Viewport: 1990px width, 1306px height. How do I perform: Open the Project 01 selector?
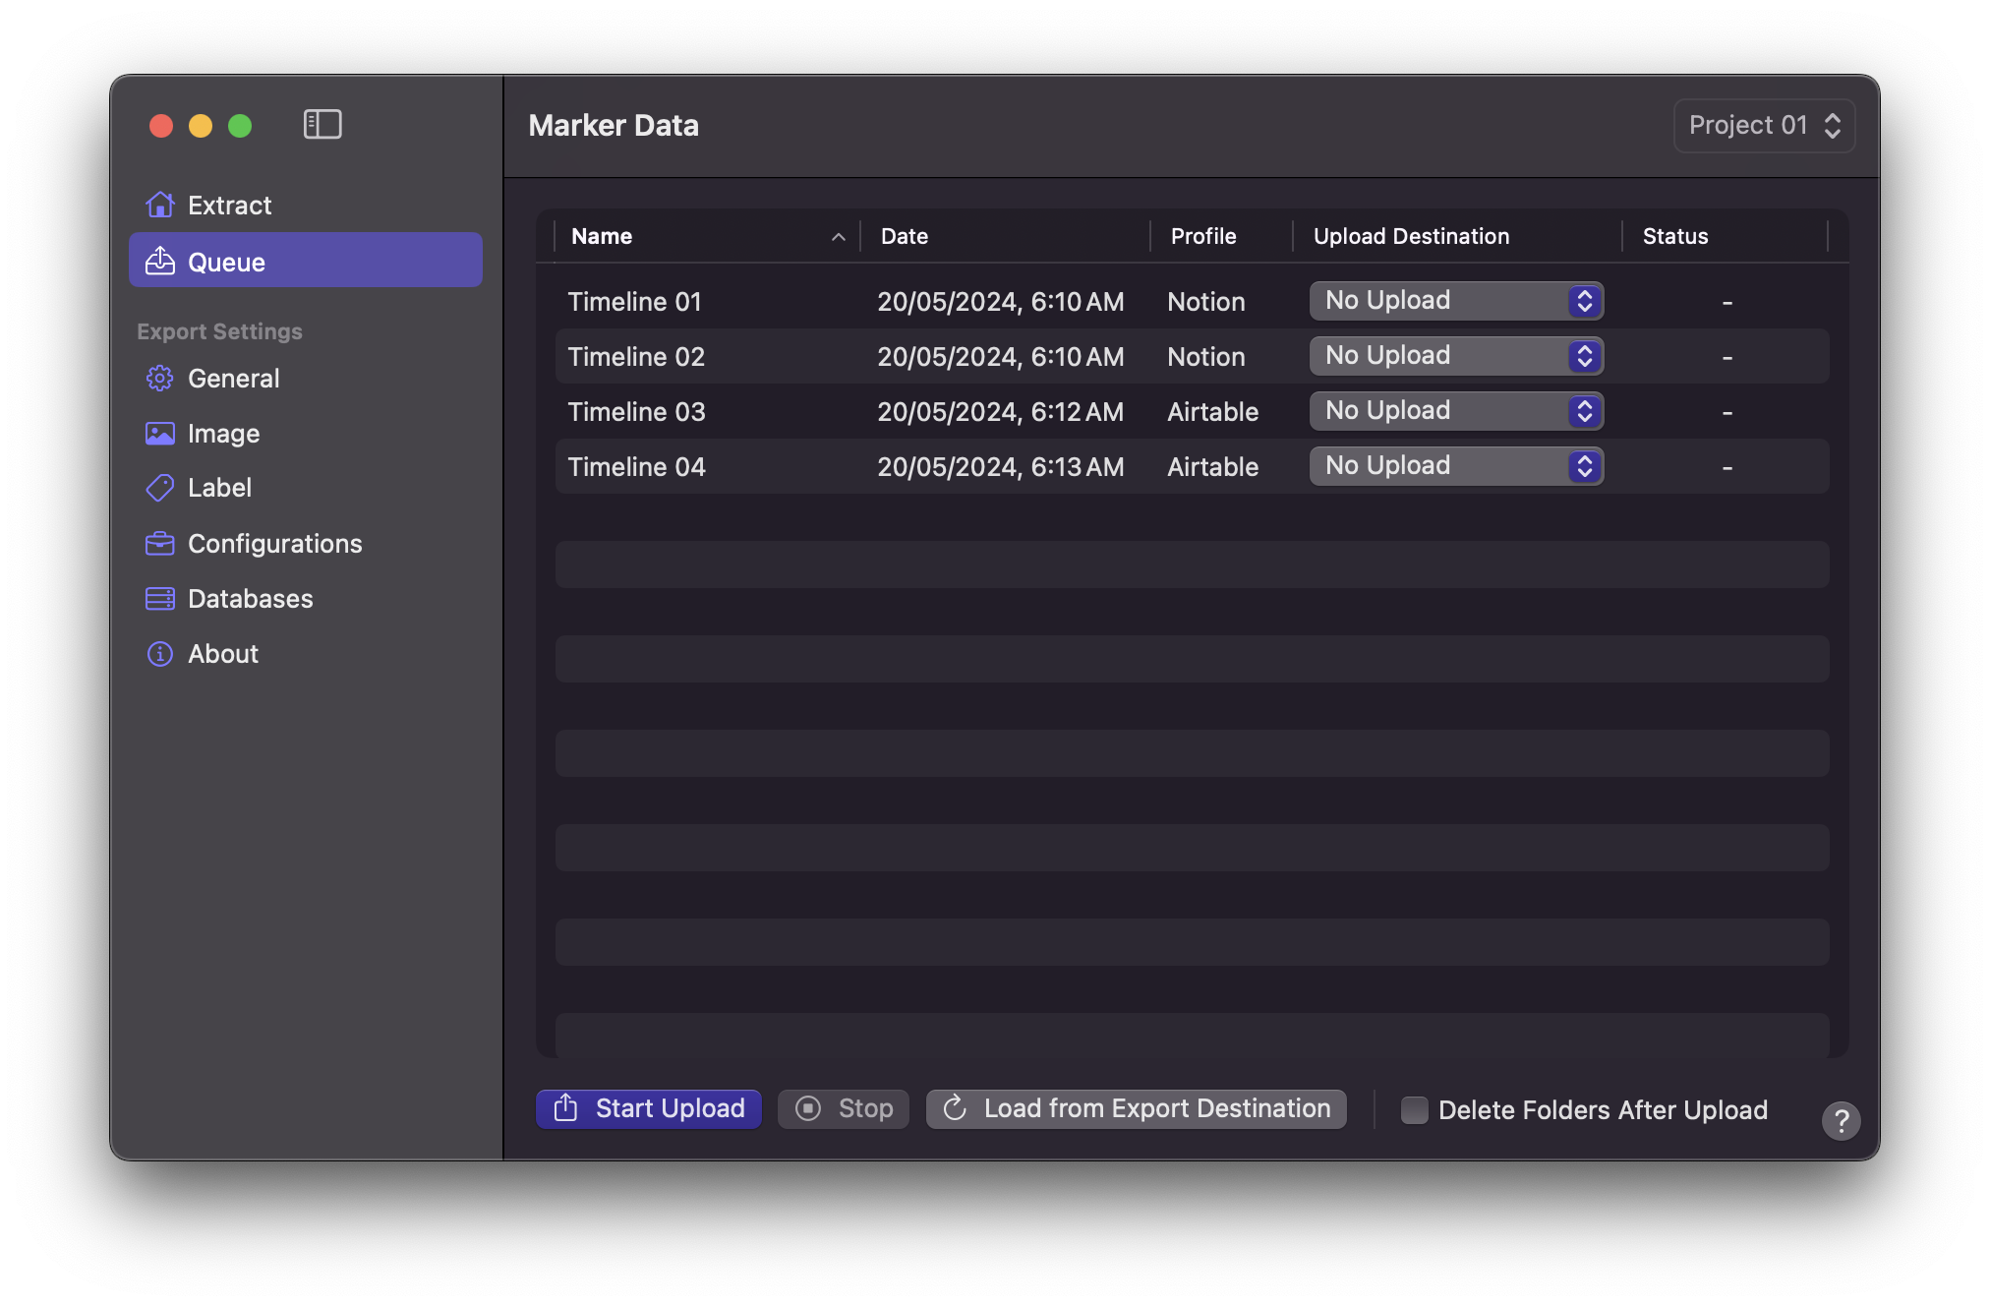click(1764, 126)
